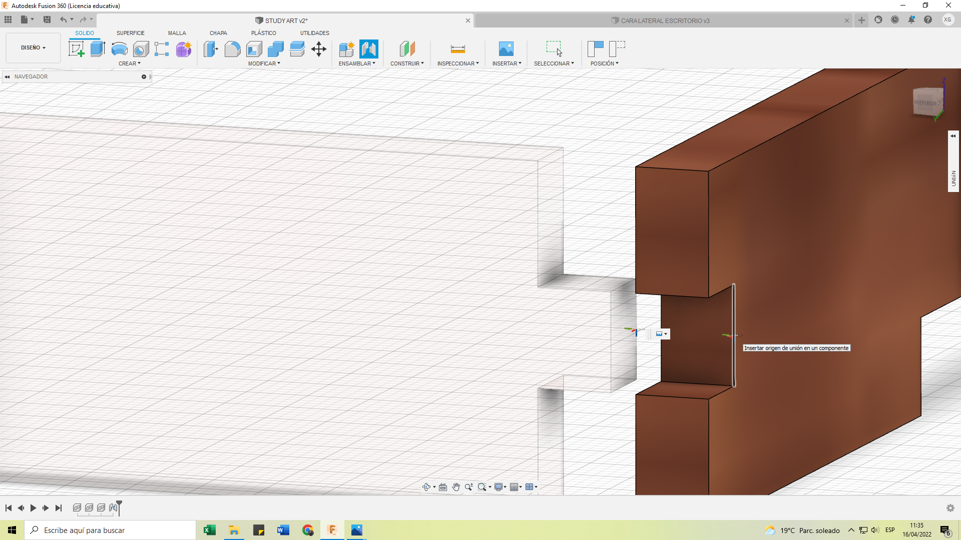Image resolution: width=961 pixels, height=540 pixels.
Task: Select the Revolve tool
Action: pos(119,49)
